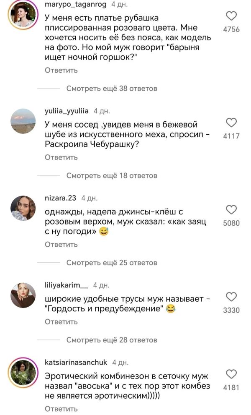Expand the 38 replies under maryp0_taganrog's comment
The image size is (251, 415).
111,89
